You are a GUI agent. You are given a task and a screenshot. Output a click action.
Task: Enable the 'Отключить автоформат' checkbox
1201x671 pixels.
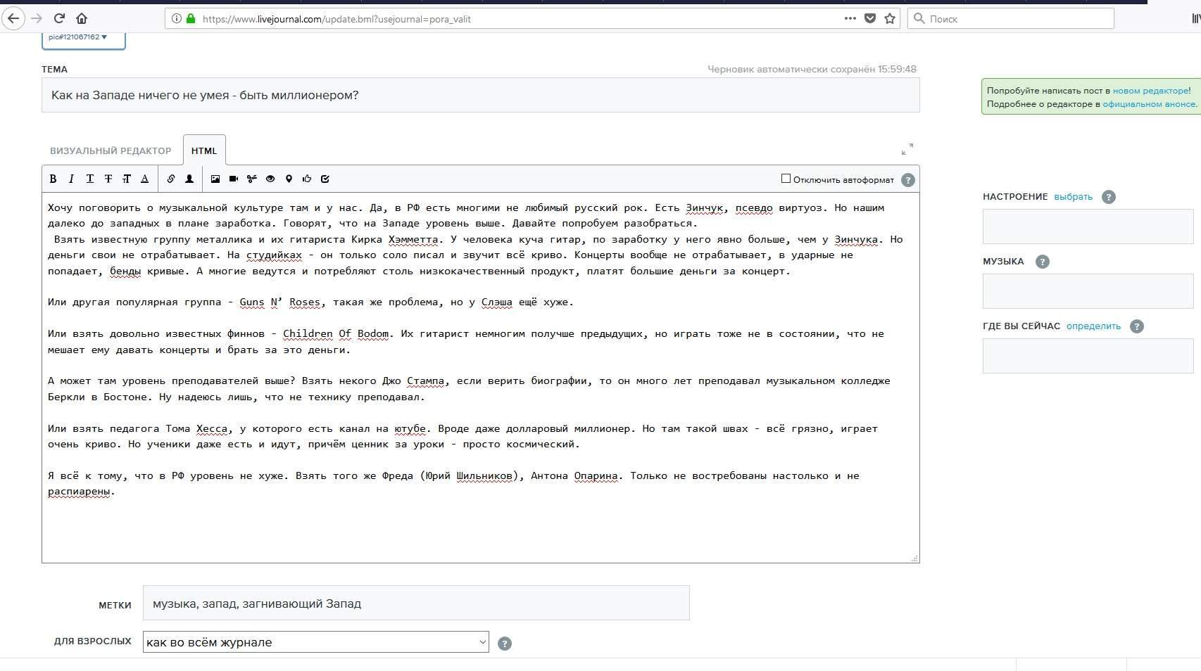(786, 179)
